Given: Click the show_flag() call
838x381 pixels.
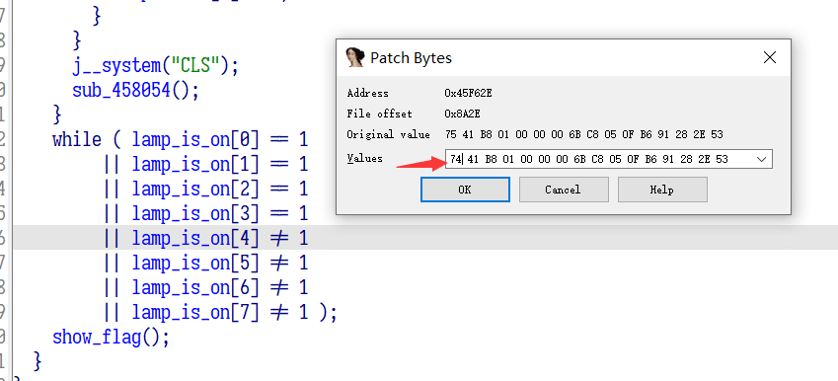Looking at the screenshot, I should tap(111, 338).
